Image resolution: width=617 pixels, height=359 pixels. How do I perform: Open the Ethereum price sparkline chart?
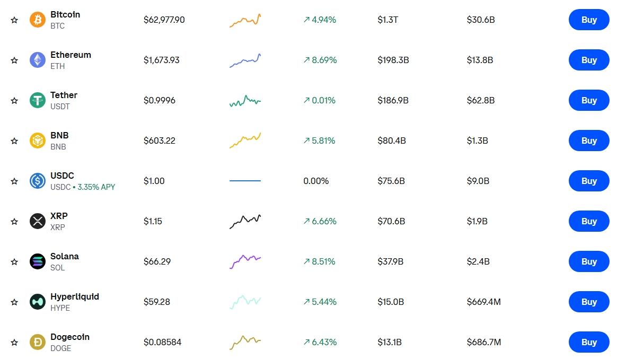point(245,60)
